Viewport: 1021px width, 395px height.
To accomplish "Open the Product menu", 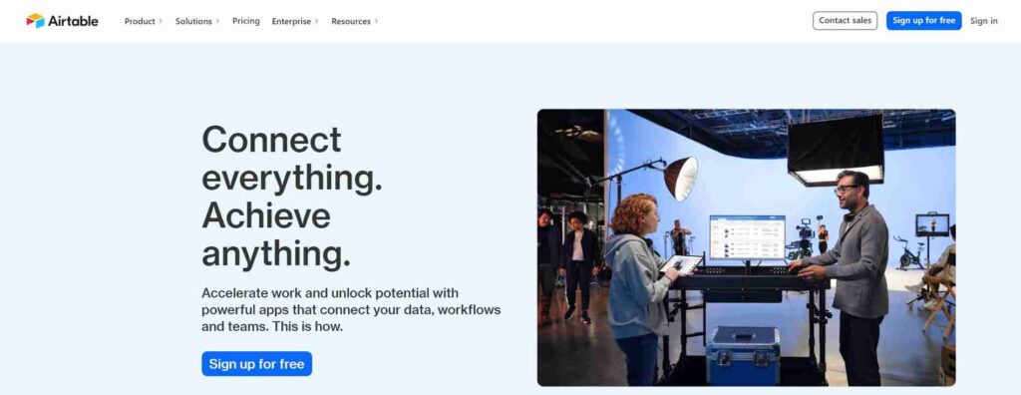I will coord(140,21).
